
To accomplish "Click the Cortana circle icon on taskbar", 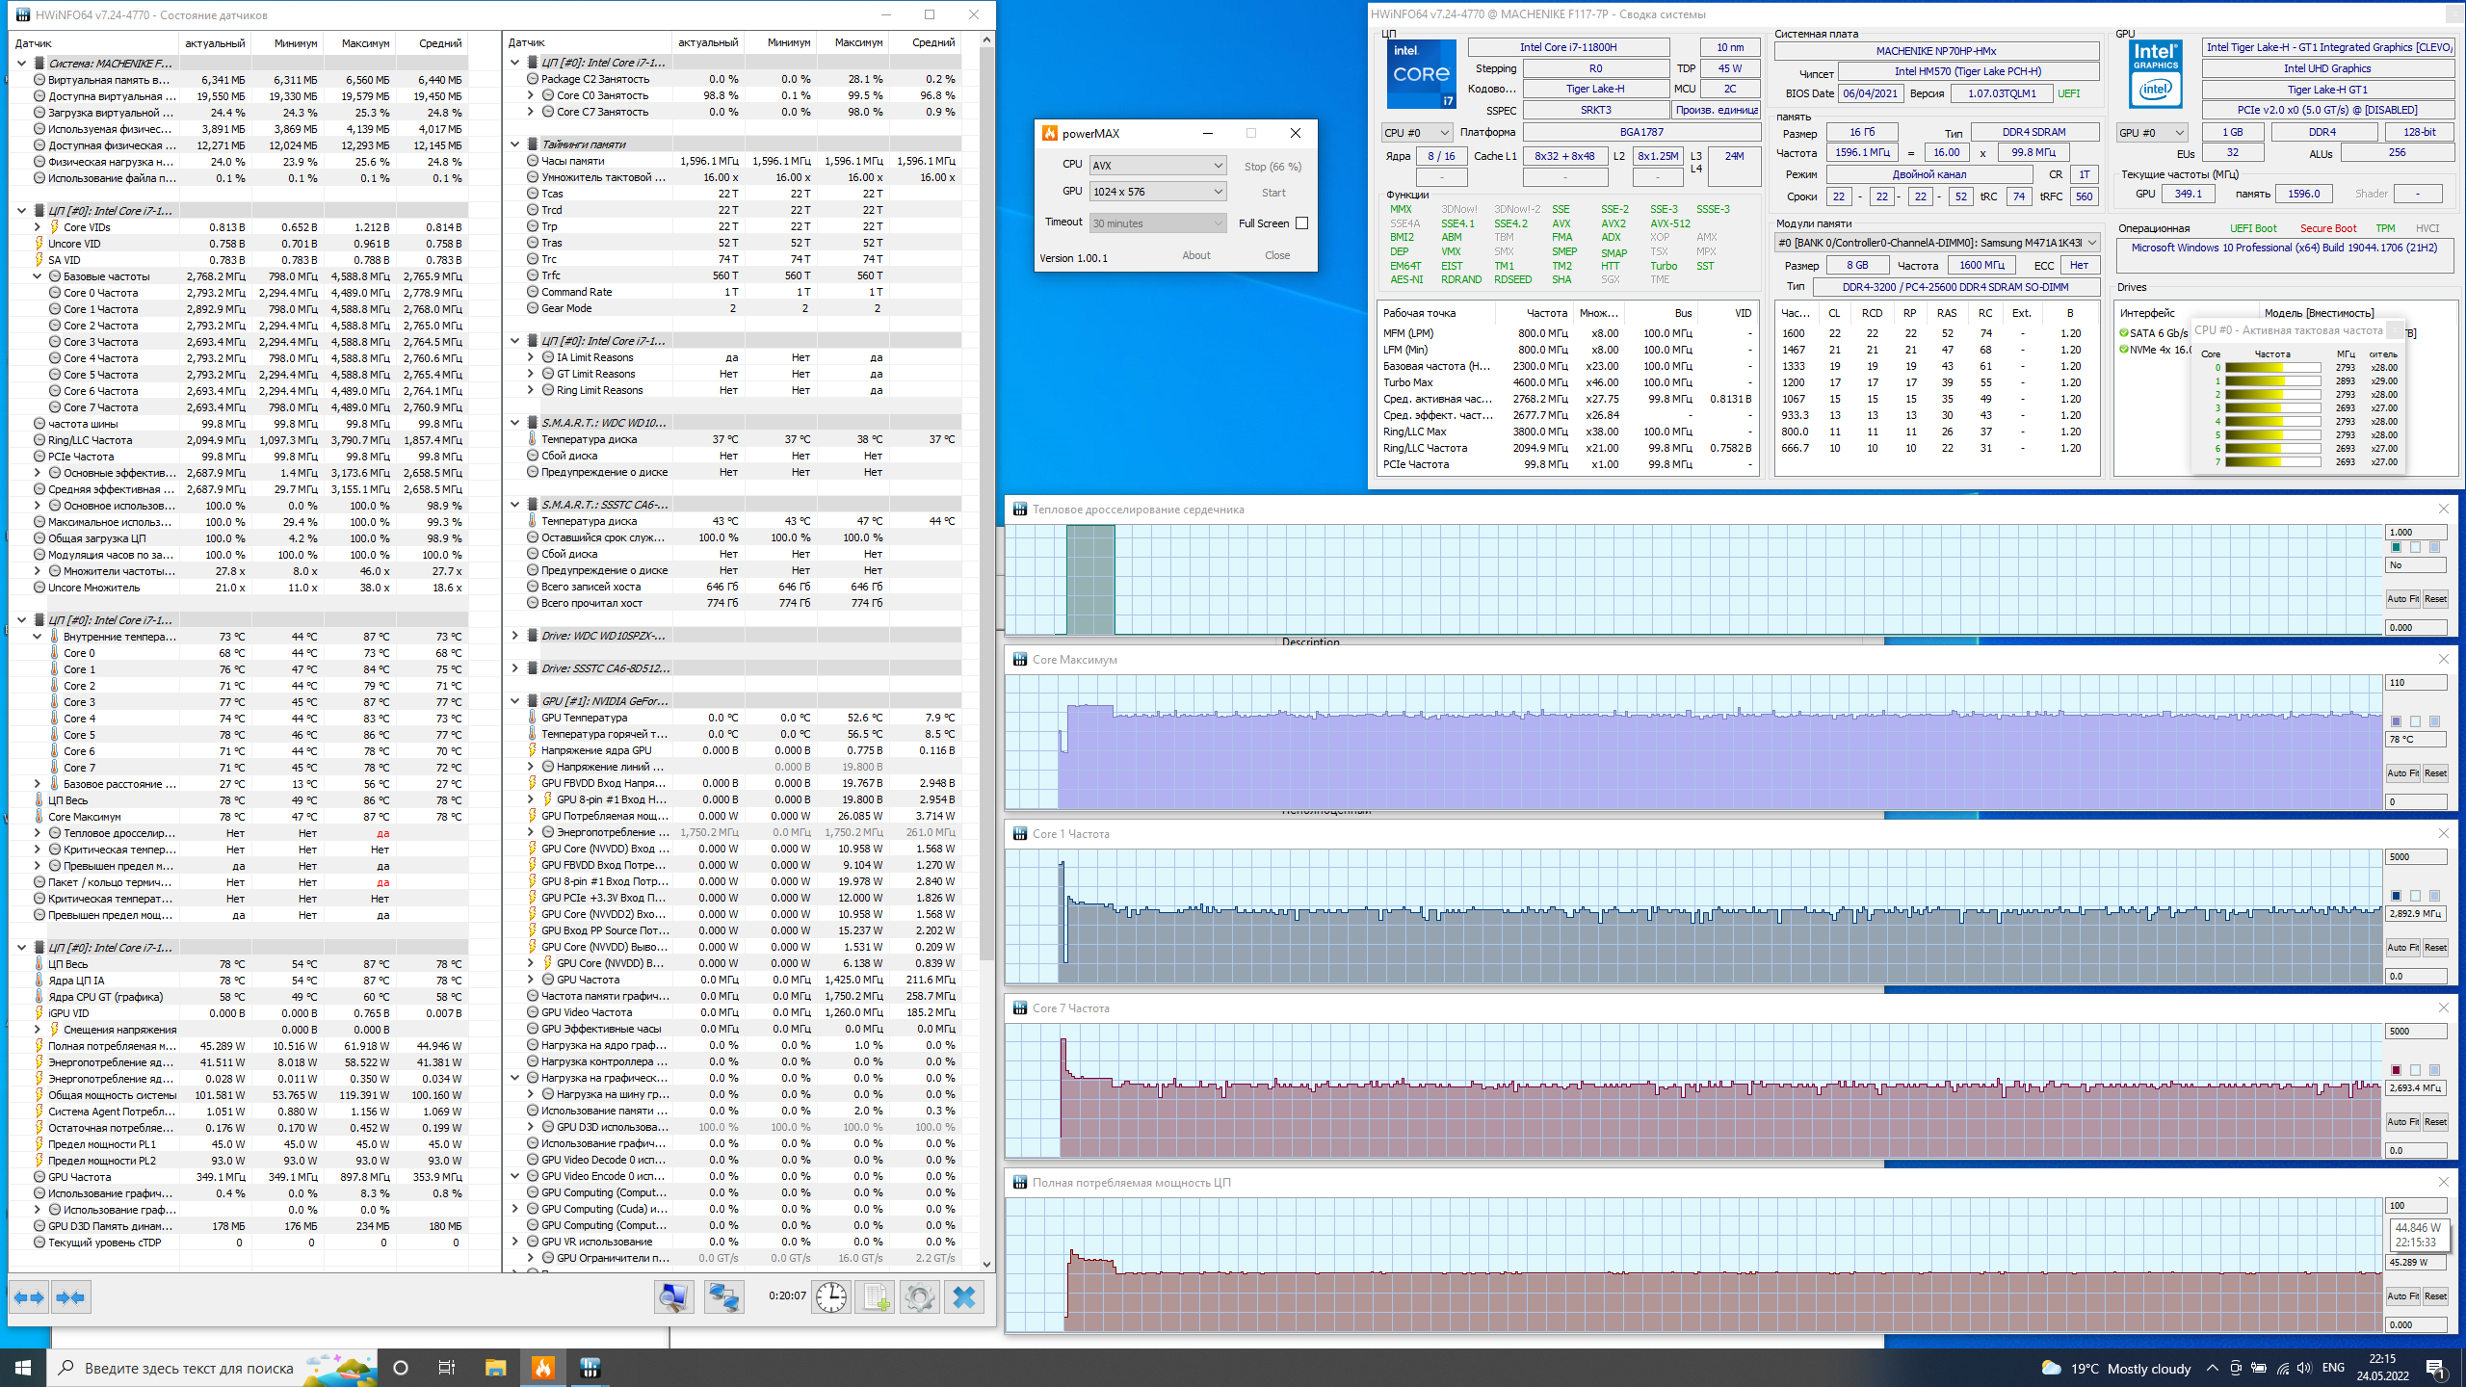I will coord(401,1368).
